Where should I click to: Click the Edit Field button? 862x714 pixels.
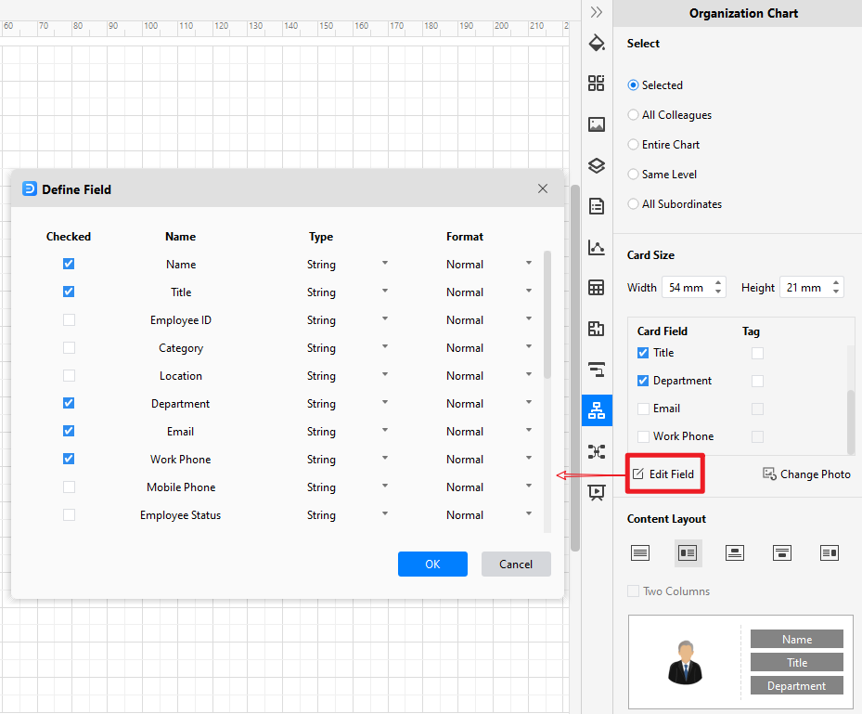pos(664,474)
